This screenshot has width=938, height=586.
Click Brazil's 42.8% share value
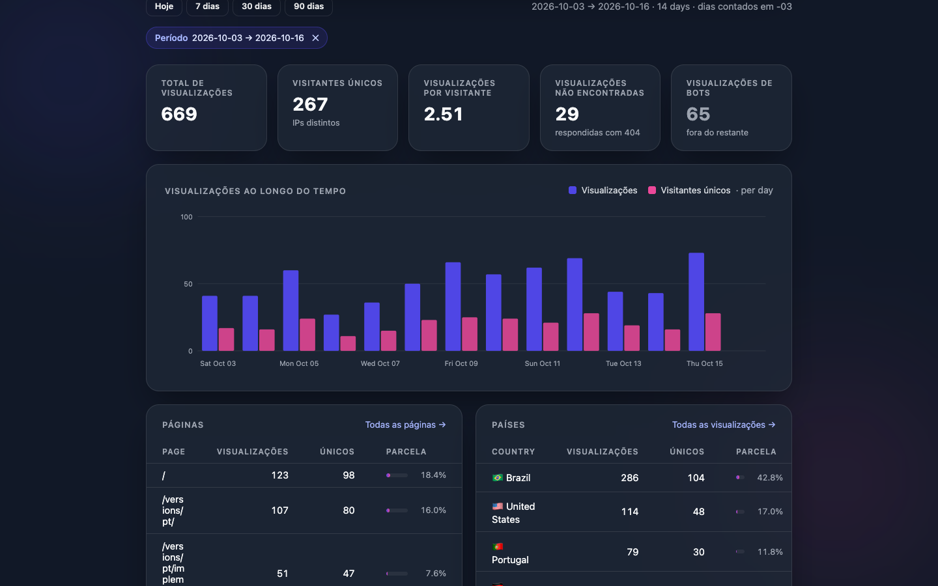[770, 477]
